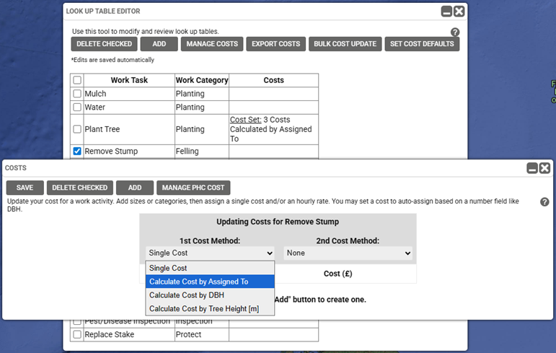This screenshot has width=556, height=353.
Task: Minimize the Look Up Table Editor window
Action: tap(446, 12)
